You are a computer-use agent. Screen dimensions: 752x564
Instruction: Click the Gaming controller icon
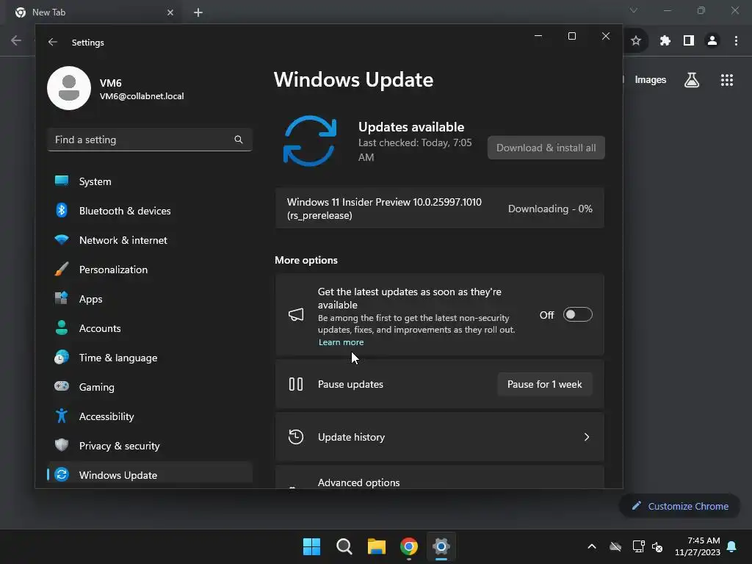62,386
